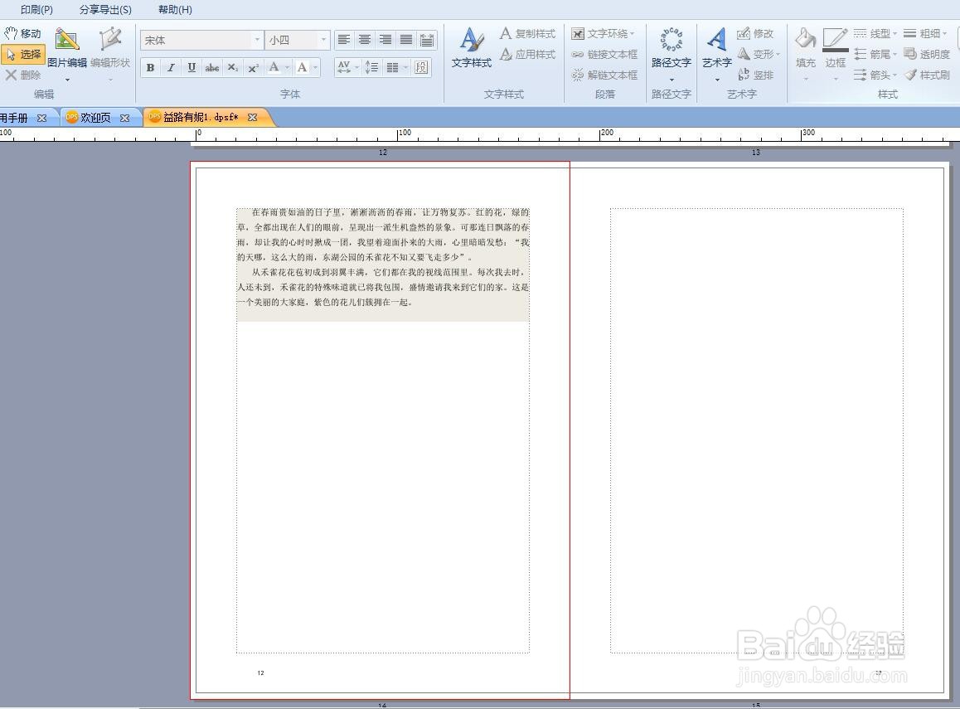Open the Help 帮助(H) menu

(175, 10)
